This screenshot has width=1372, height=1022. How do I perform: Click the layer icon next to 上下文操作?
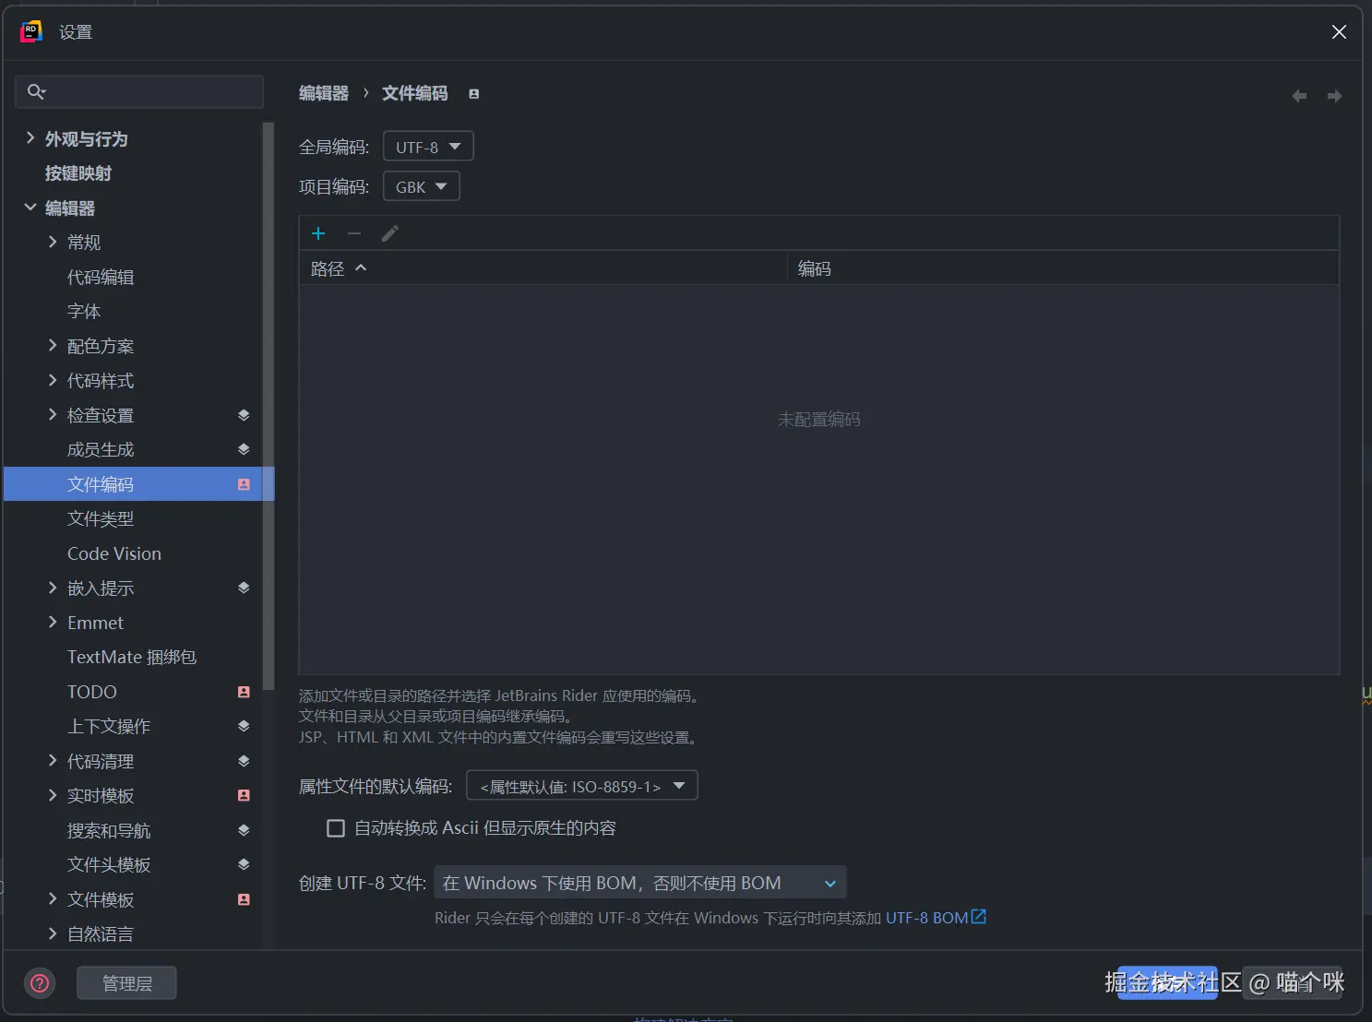click(244, 726)
